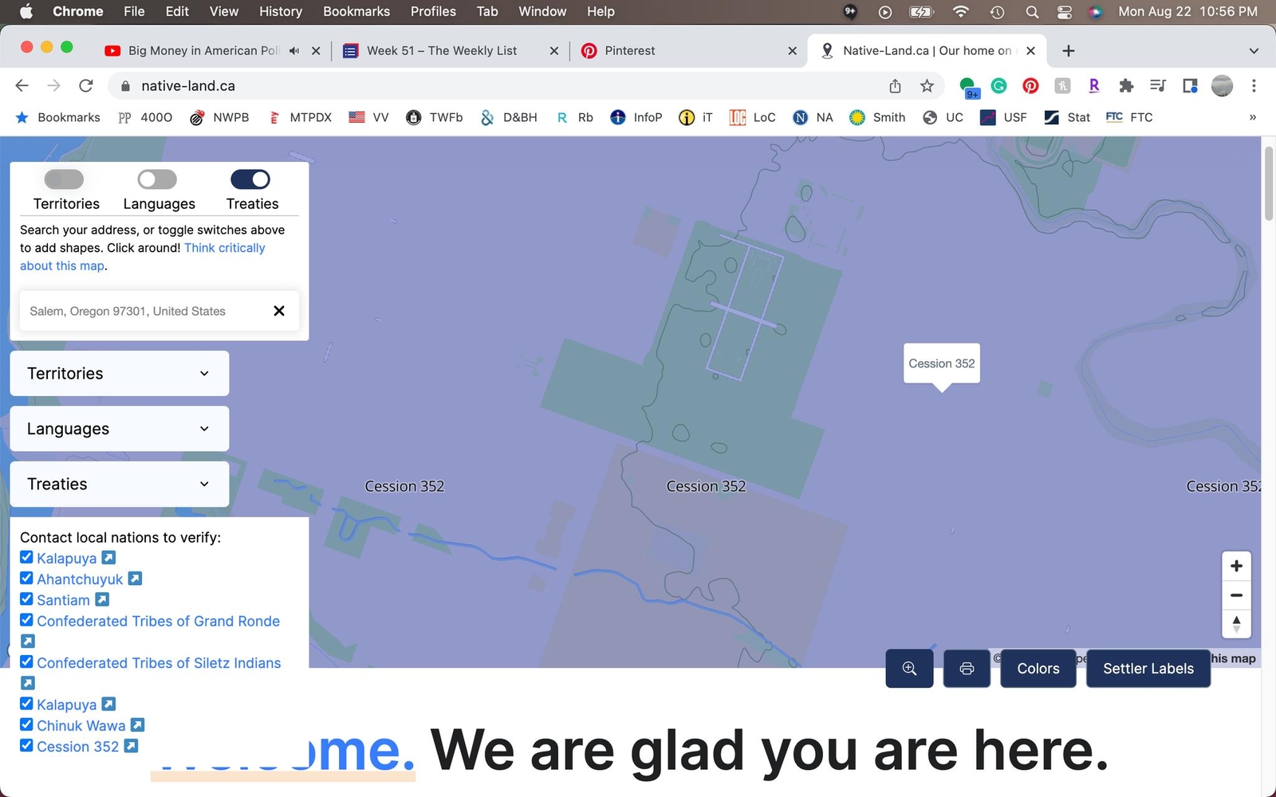Switch to Week 51 – The Weekly List tab
This screenshot has height=797, width=1276.
[x=451, y=50]
